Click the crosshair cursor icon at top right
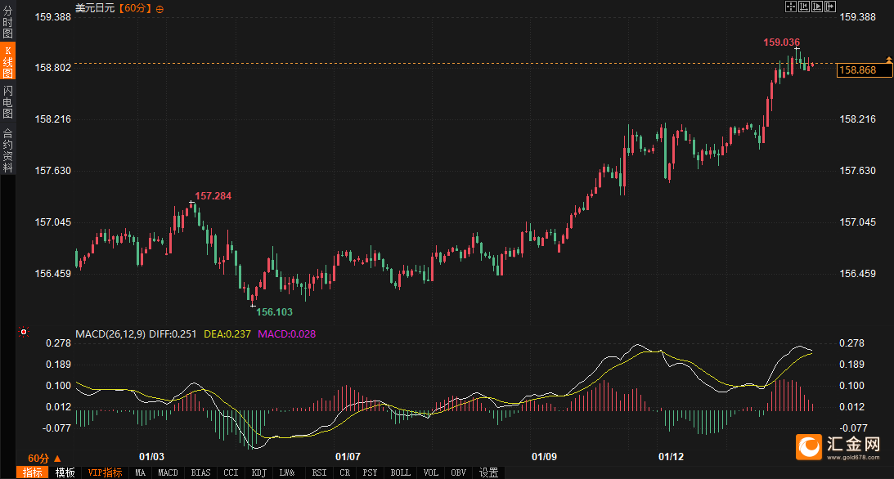Image resolution: width=894 pixels, height=479 pixels. 791,7
